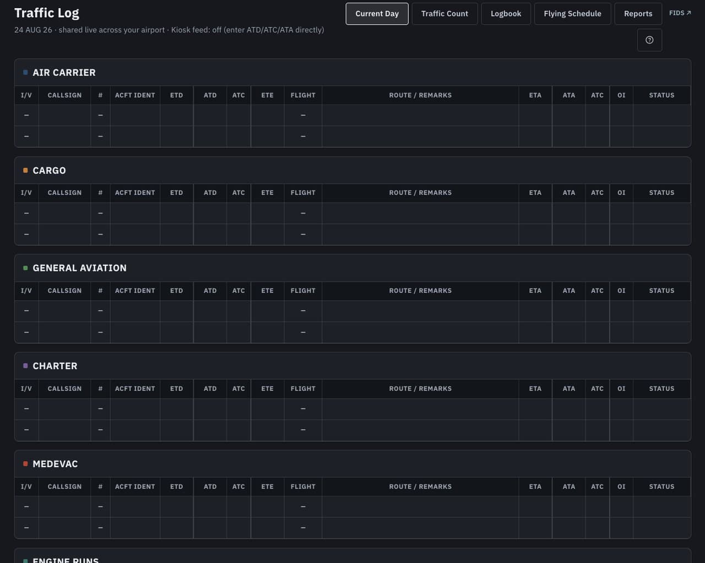The height and width of the screenshot is (563, 705).
Task: Click the ROUTE / REMARKS header in Air Carrier
Action: point(420,95)
